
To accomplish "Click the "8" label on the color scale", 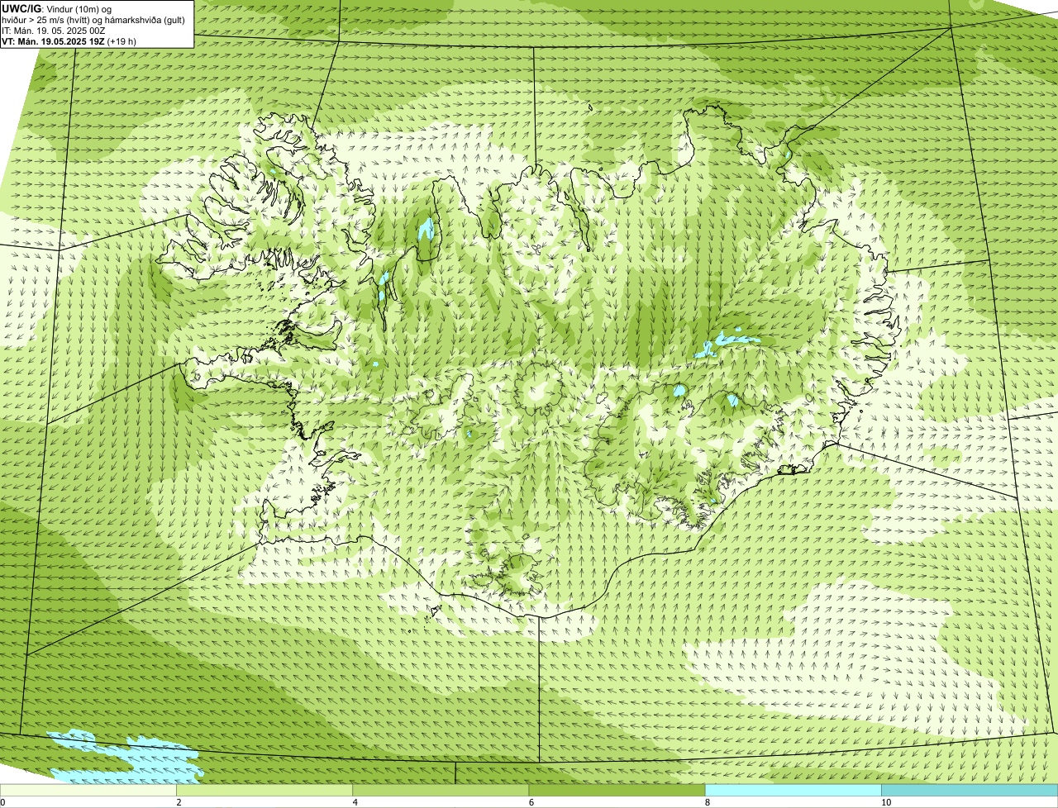I will point(708,802).
